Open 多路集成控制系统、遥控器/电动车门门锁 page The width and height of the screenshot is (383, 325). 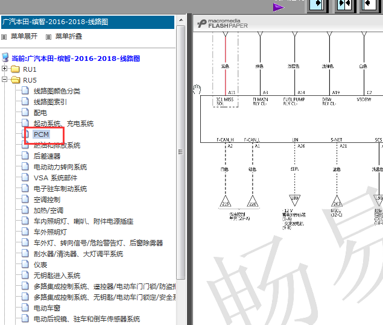105,286
